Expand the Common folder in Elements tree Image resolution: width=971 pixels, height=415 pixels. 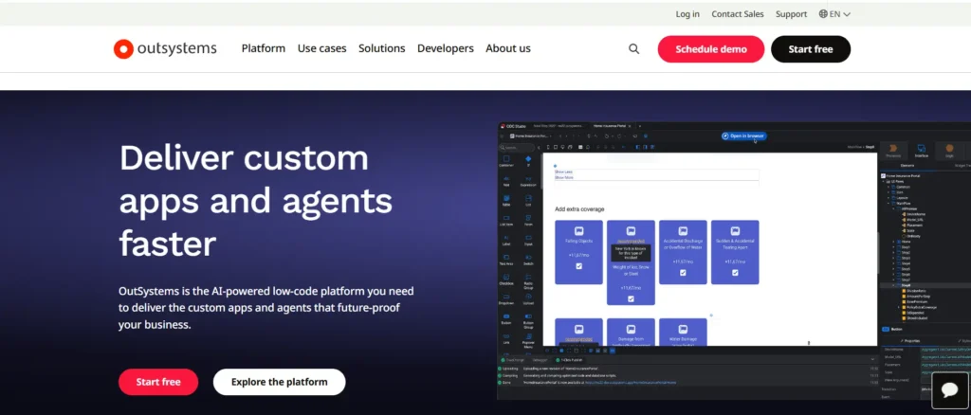coord(888,187)
